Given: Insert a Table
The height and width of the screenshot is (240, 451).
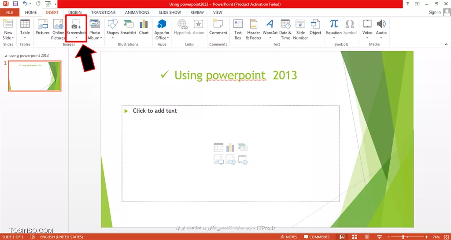Looking at the screenshot, I should click(25, 30).
